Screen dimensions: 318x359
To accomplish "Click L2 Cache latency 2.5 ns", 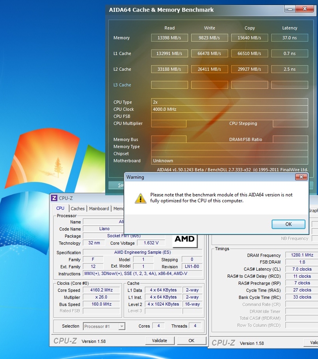I will (289, 69).
